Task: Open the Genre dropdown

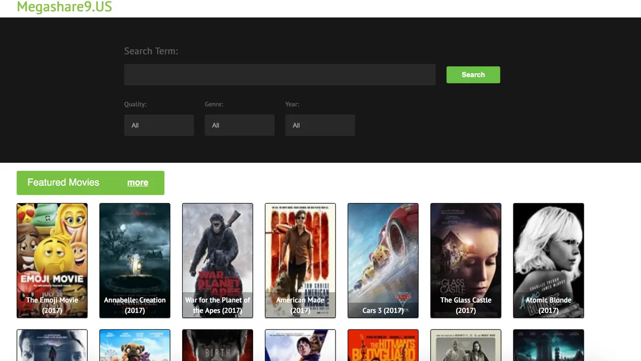Action: tap(239, 125)
